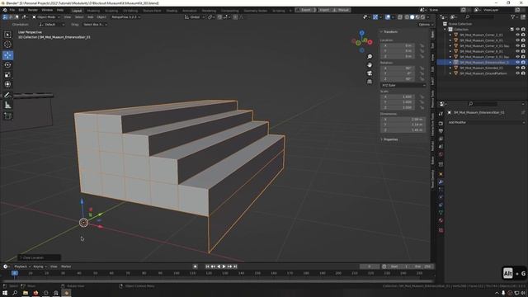This screenshot has height=297, width=528.
Task: Activate the Rotate tool
Action: 7,65
